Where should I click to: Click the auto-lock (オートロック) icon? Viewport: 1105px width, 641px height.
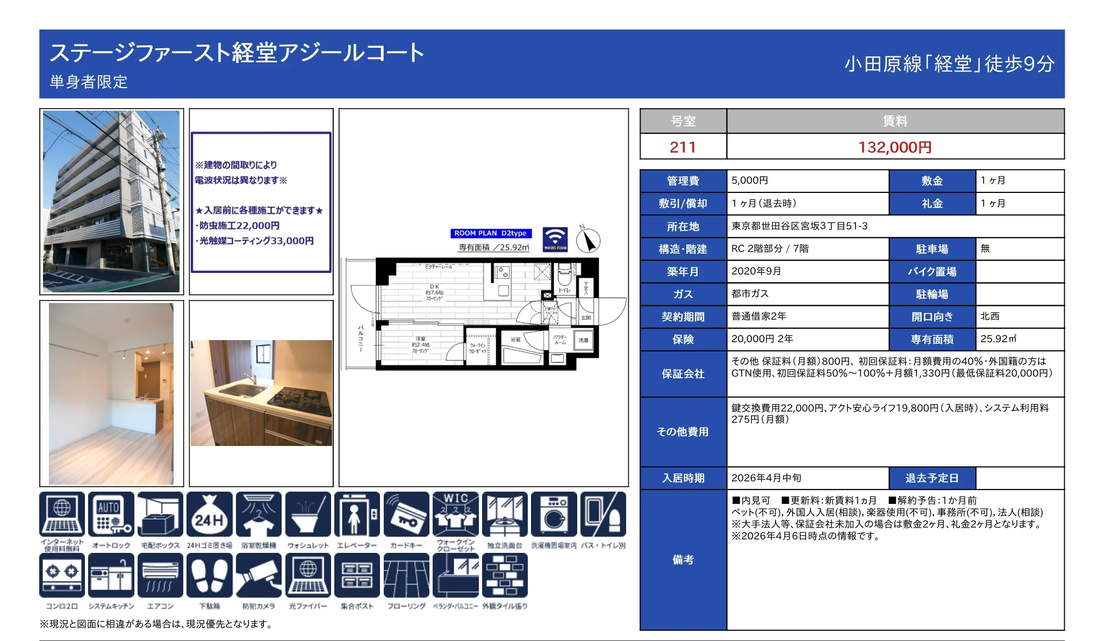point(111,514)
